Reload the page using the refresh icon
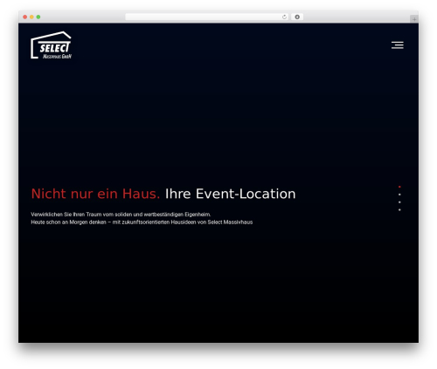 284,17
